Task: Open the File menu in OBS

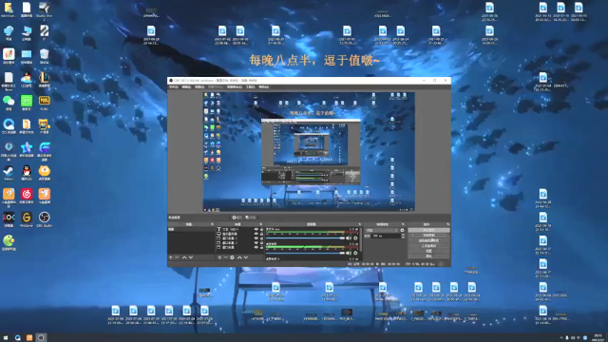Action: [173, 86]
